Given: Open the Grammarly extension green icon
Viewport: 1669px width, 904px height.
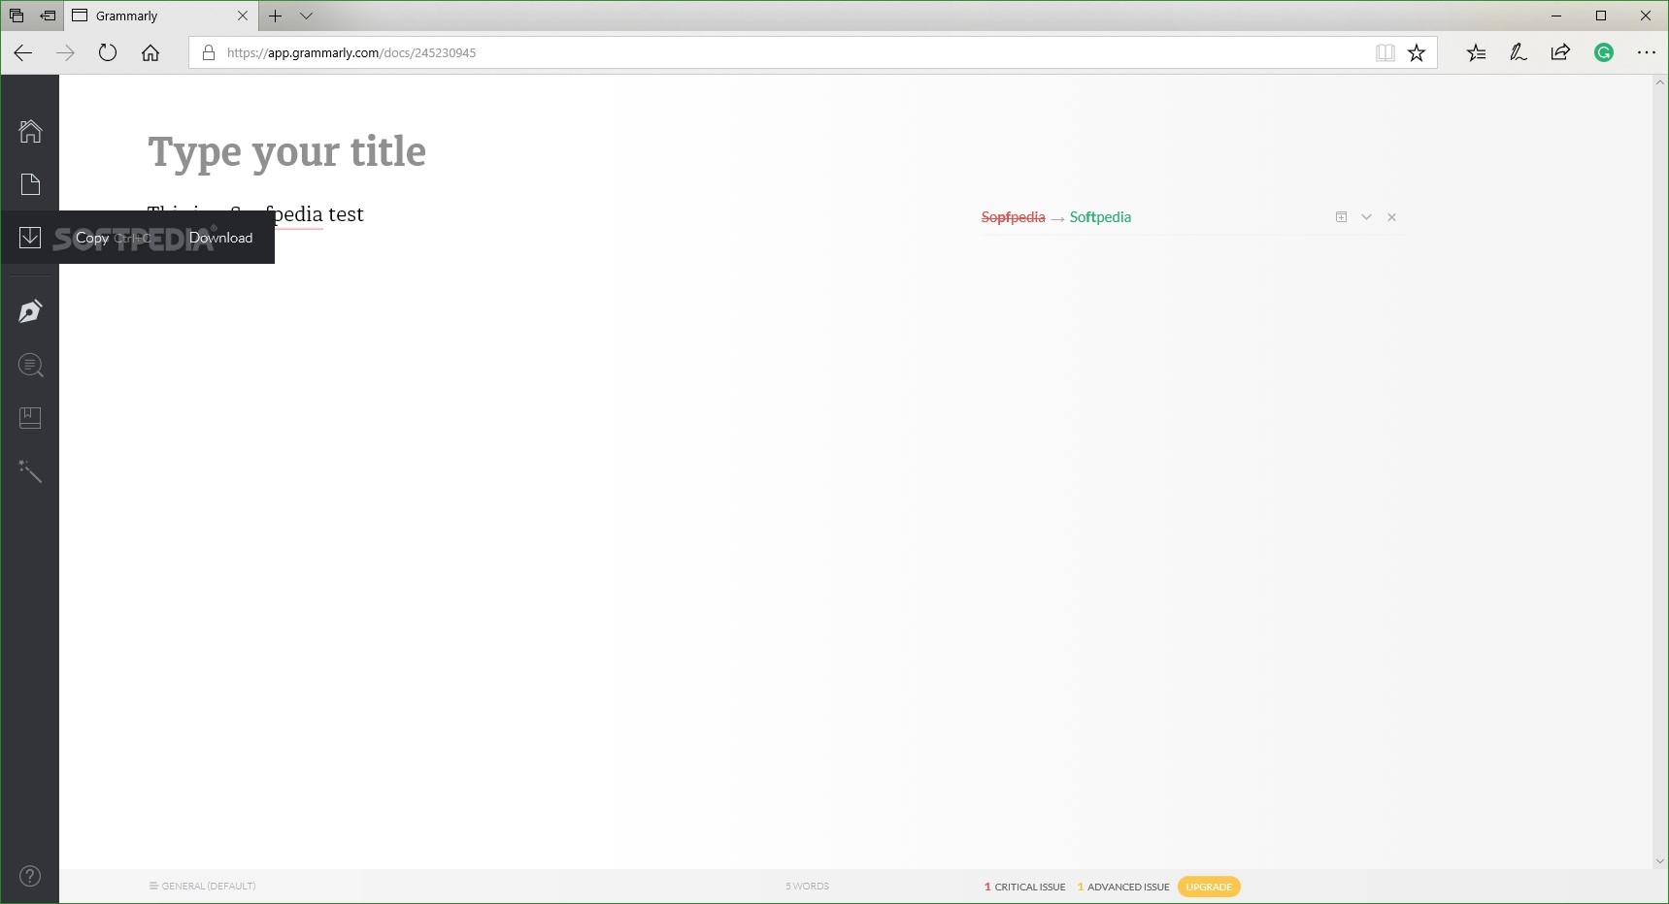Looking at the screenshot, I should point(1604,53).
